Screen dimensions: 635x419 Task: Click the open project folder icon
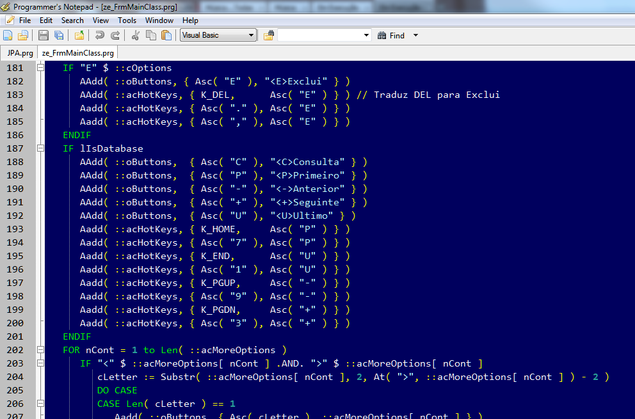click(79, 36)
